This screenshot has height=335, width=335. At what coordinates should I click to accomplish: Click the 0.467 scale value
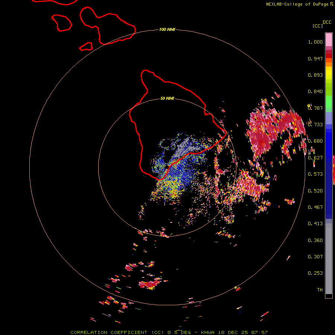pos(315,207)
